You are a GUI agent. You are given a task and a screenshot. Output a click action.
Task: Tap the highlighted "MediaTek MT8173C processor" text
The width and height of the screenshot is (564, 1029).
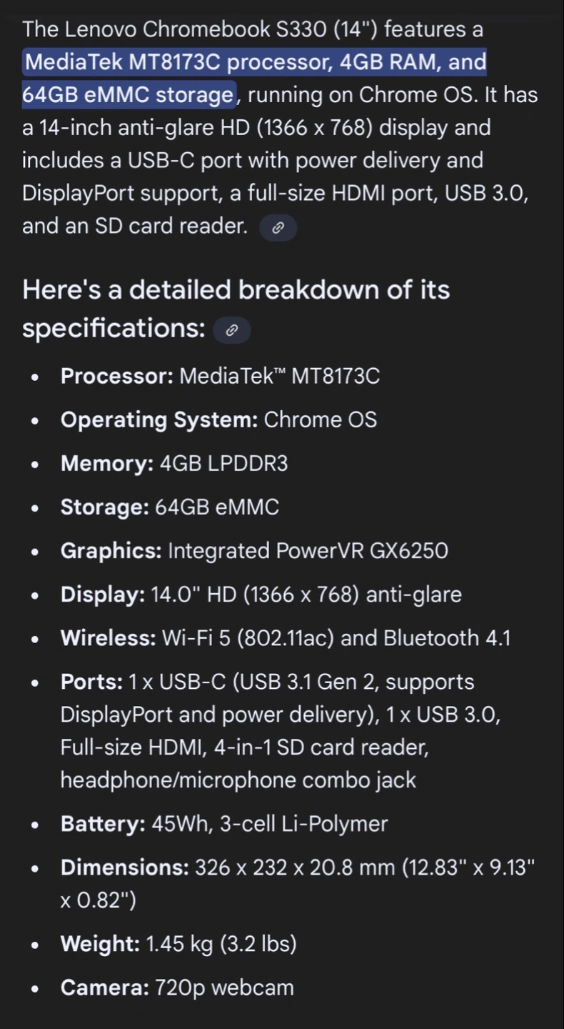178,62
